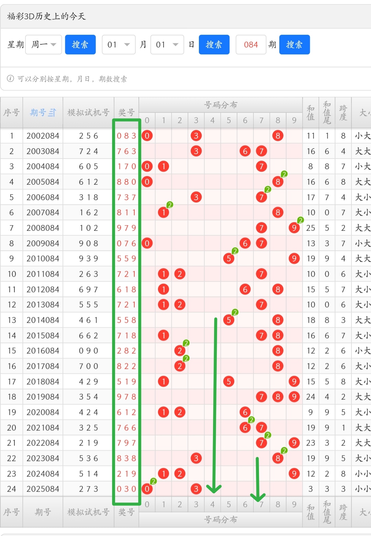Click the period number field showing 084
The width and height of the screenshot is (371, 536).
[251, 45]
